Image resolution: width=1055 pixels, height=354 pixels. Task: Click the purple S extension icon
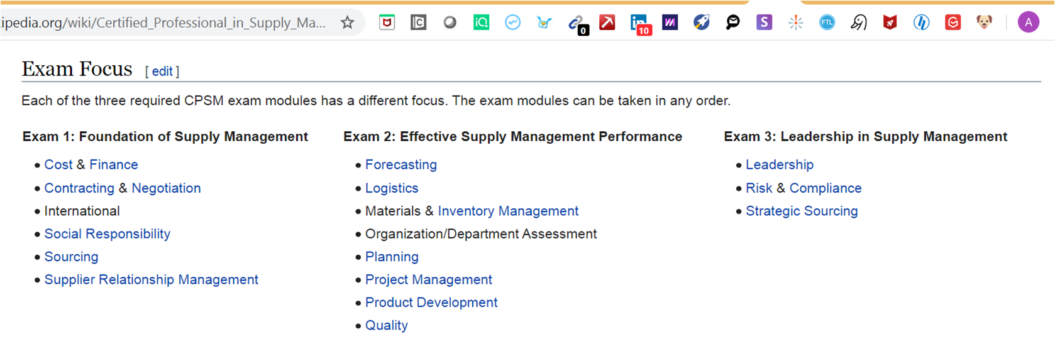click(x=764, y=23)
